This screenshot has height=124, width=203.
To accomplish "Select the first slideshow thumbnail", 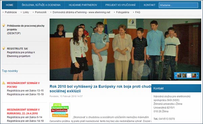I will point(179,75).
